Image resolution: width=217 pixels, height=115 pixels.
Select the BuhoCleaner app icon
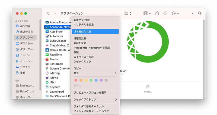47,41
